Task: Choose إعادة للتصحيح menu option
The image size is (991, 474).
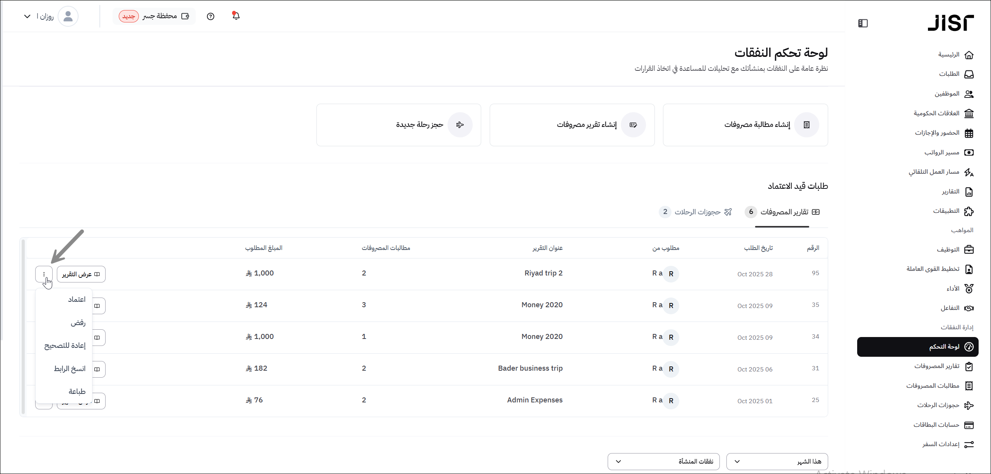Action: point(65,346)
